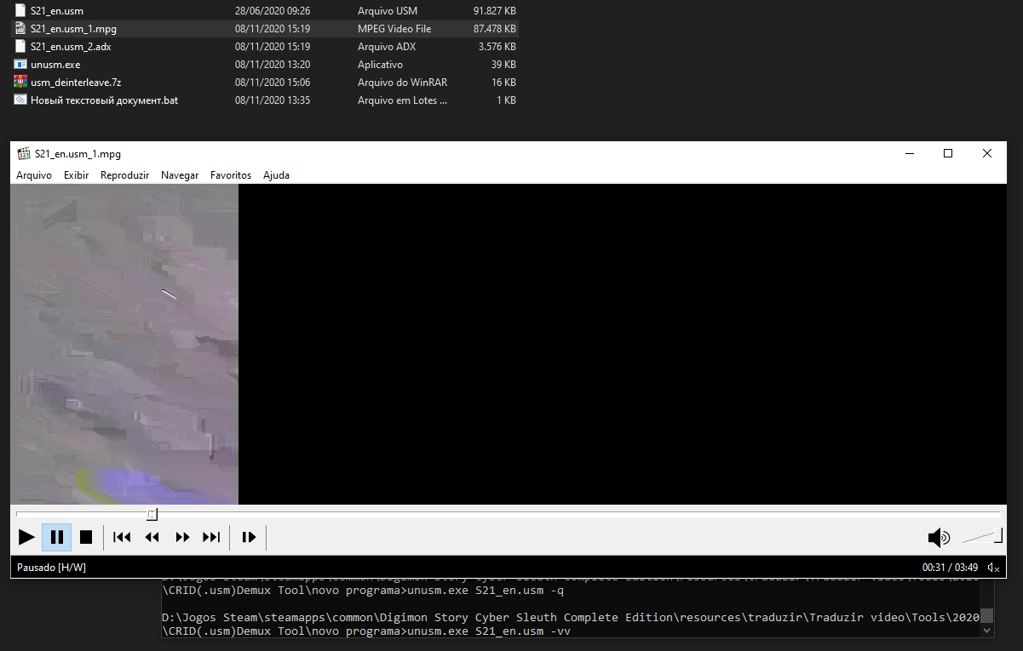The height and width of the screenshot is (651, 1023).
Task: Open the Exibir menu
Action: (76, 175)
